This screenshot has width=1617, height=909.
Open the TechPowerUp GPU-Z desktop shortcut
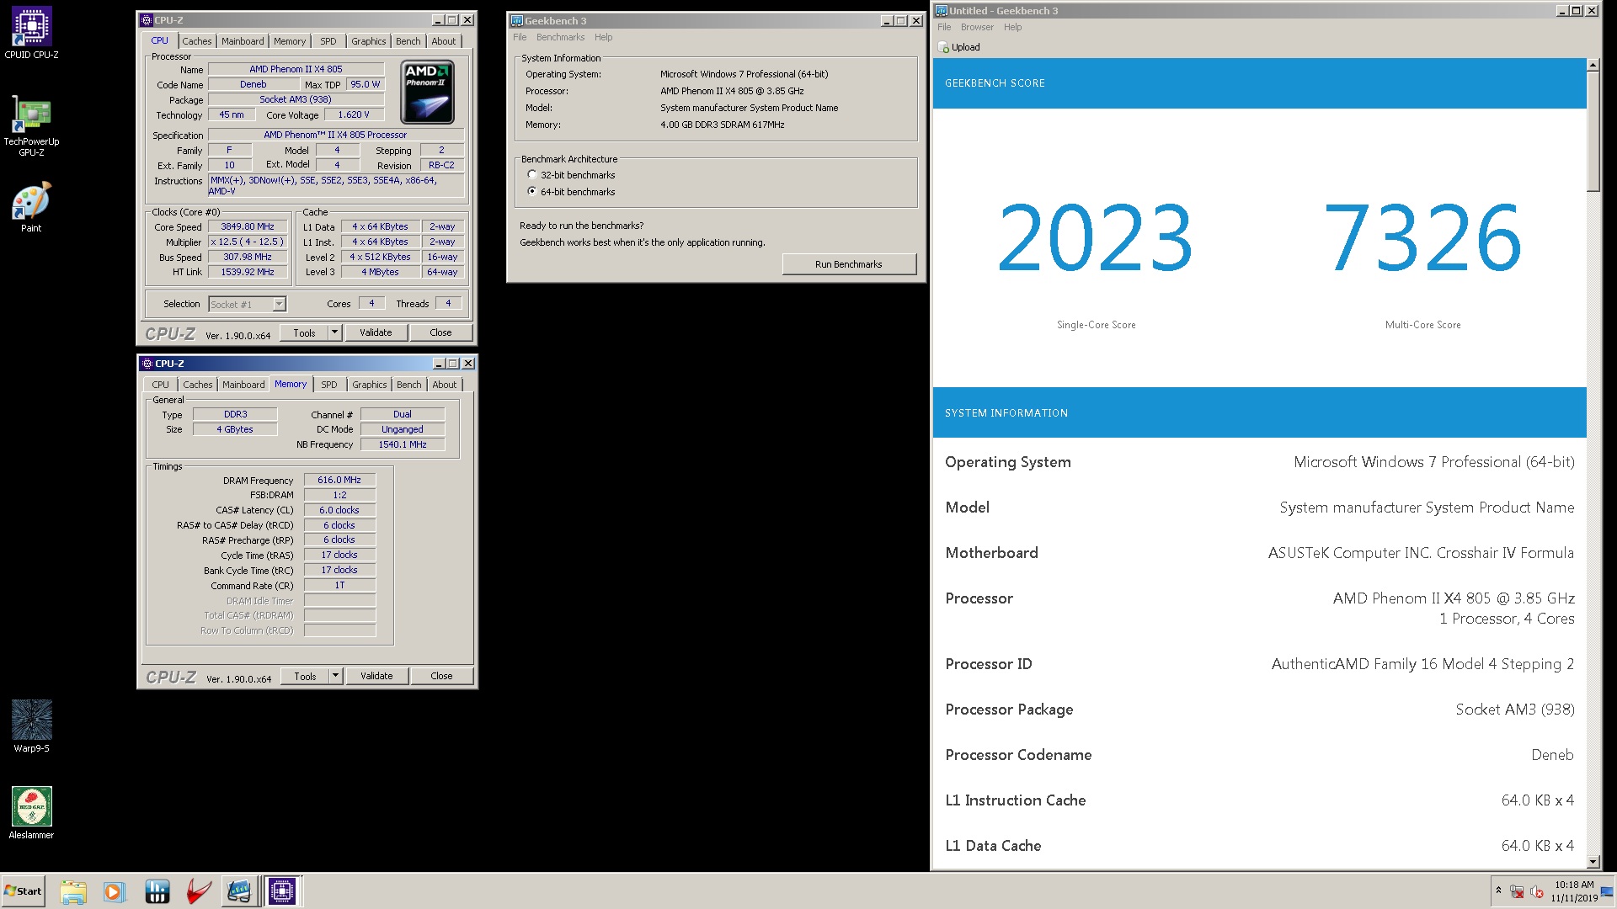click(x=31, y=126)
